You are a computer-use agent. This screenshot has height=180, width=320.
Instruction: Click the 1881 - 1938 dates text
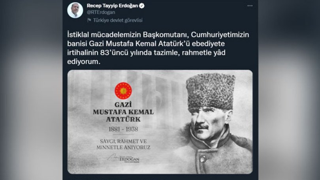pos(123,129)
